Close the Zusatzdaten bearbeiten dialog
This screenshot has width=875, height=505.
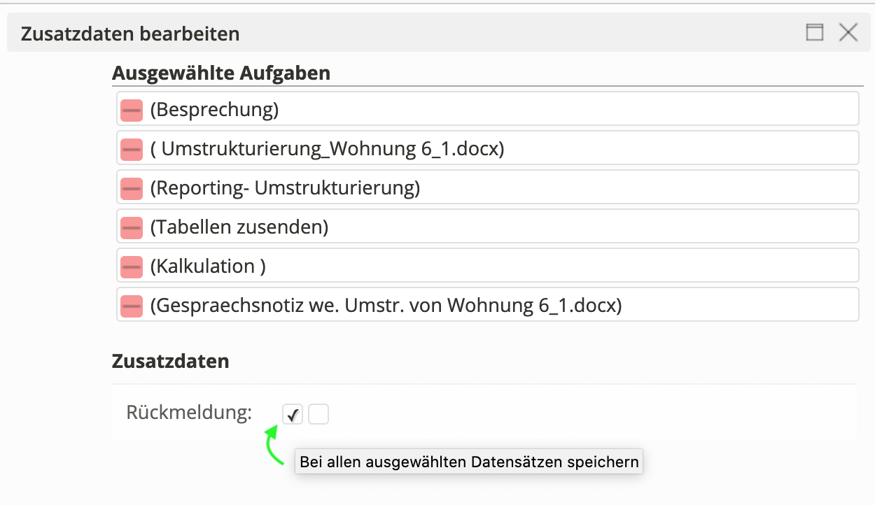[848, 32]
